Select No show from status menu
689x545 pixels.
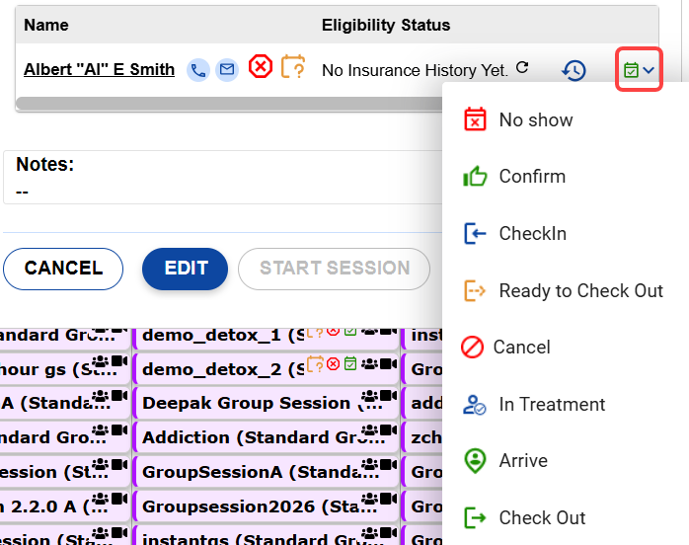(x=536, y=120)
